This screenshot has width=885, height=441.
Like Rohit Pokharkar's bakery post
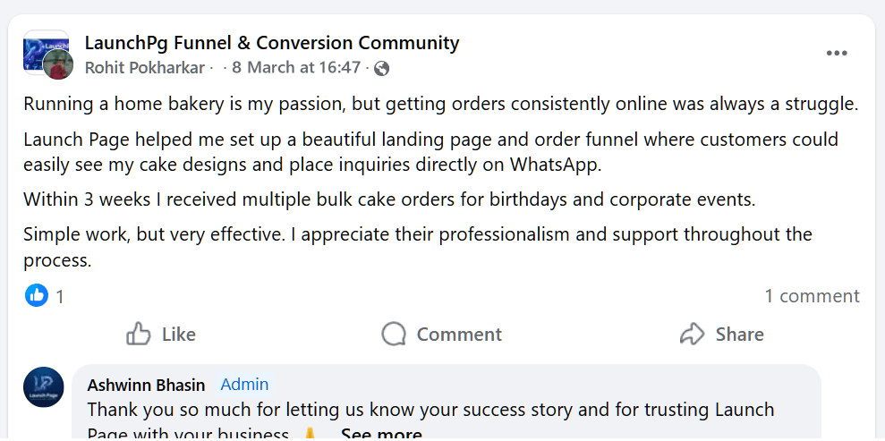(161, 335)
